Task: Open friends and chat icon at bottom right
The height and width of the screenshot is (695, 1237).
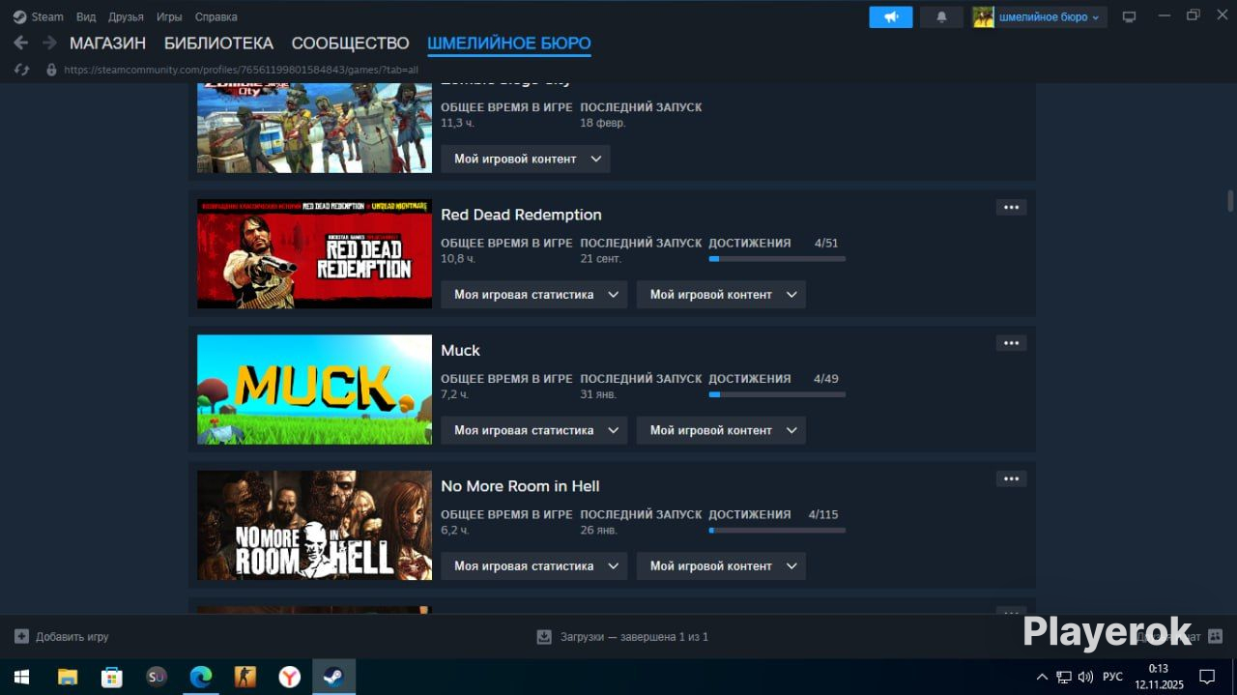Action: tap(1215, 636)
